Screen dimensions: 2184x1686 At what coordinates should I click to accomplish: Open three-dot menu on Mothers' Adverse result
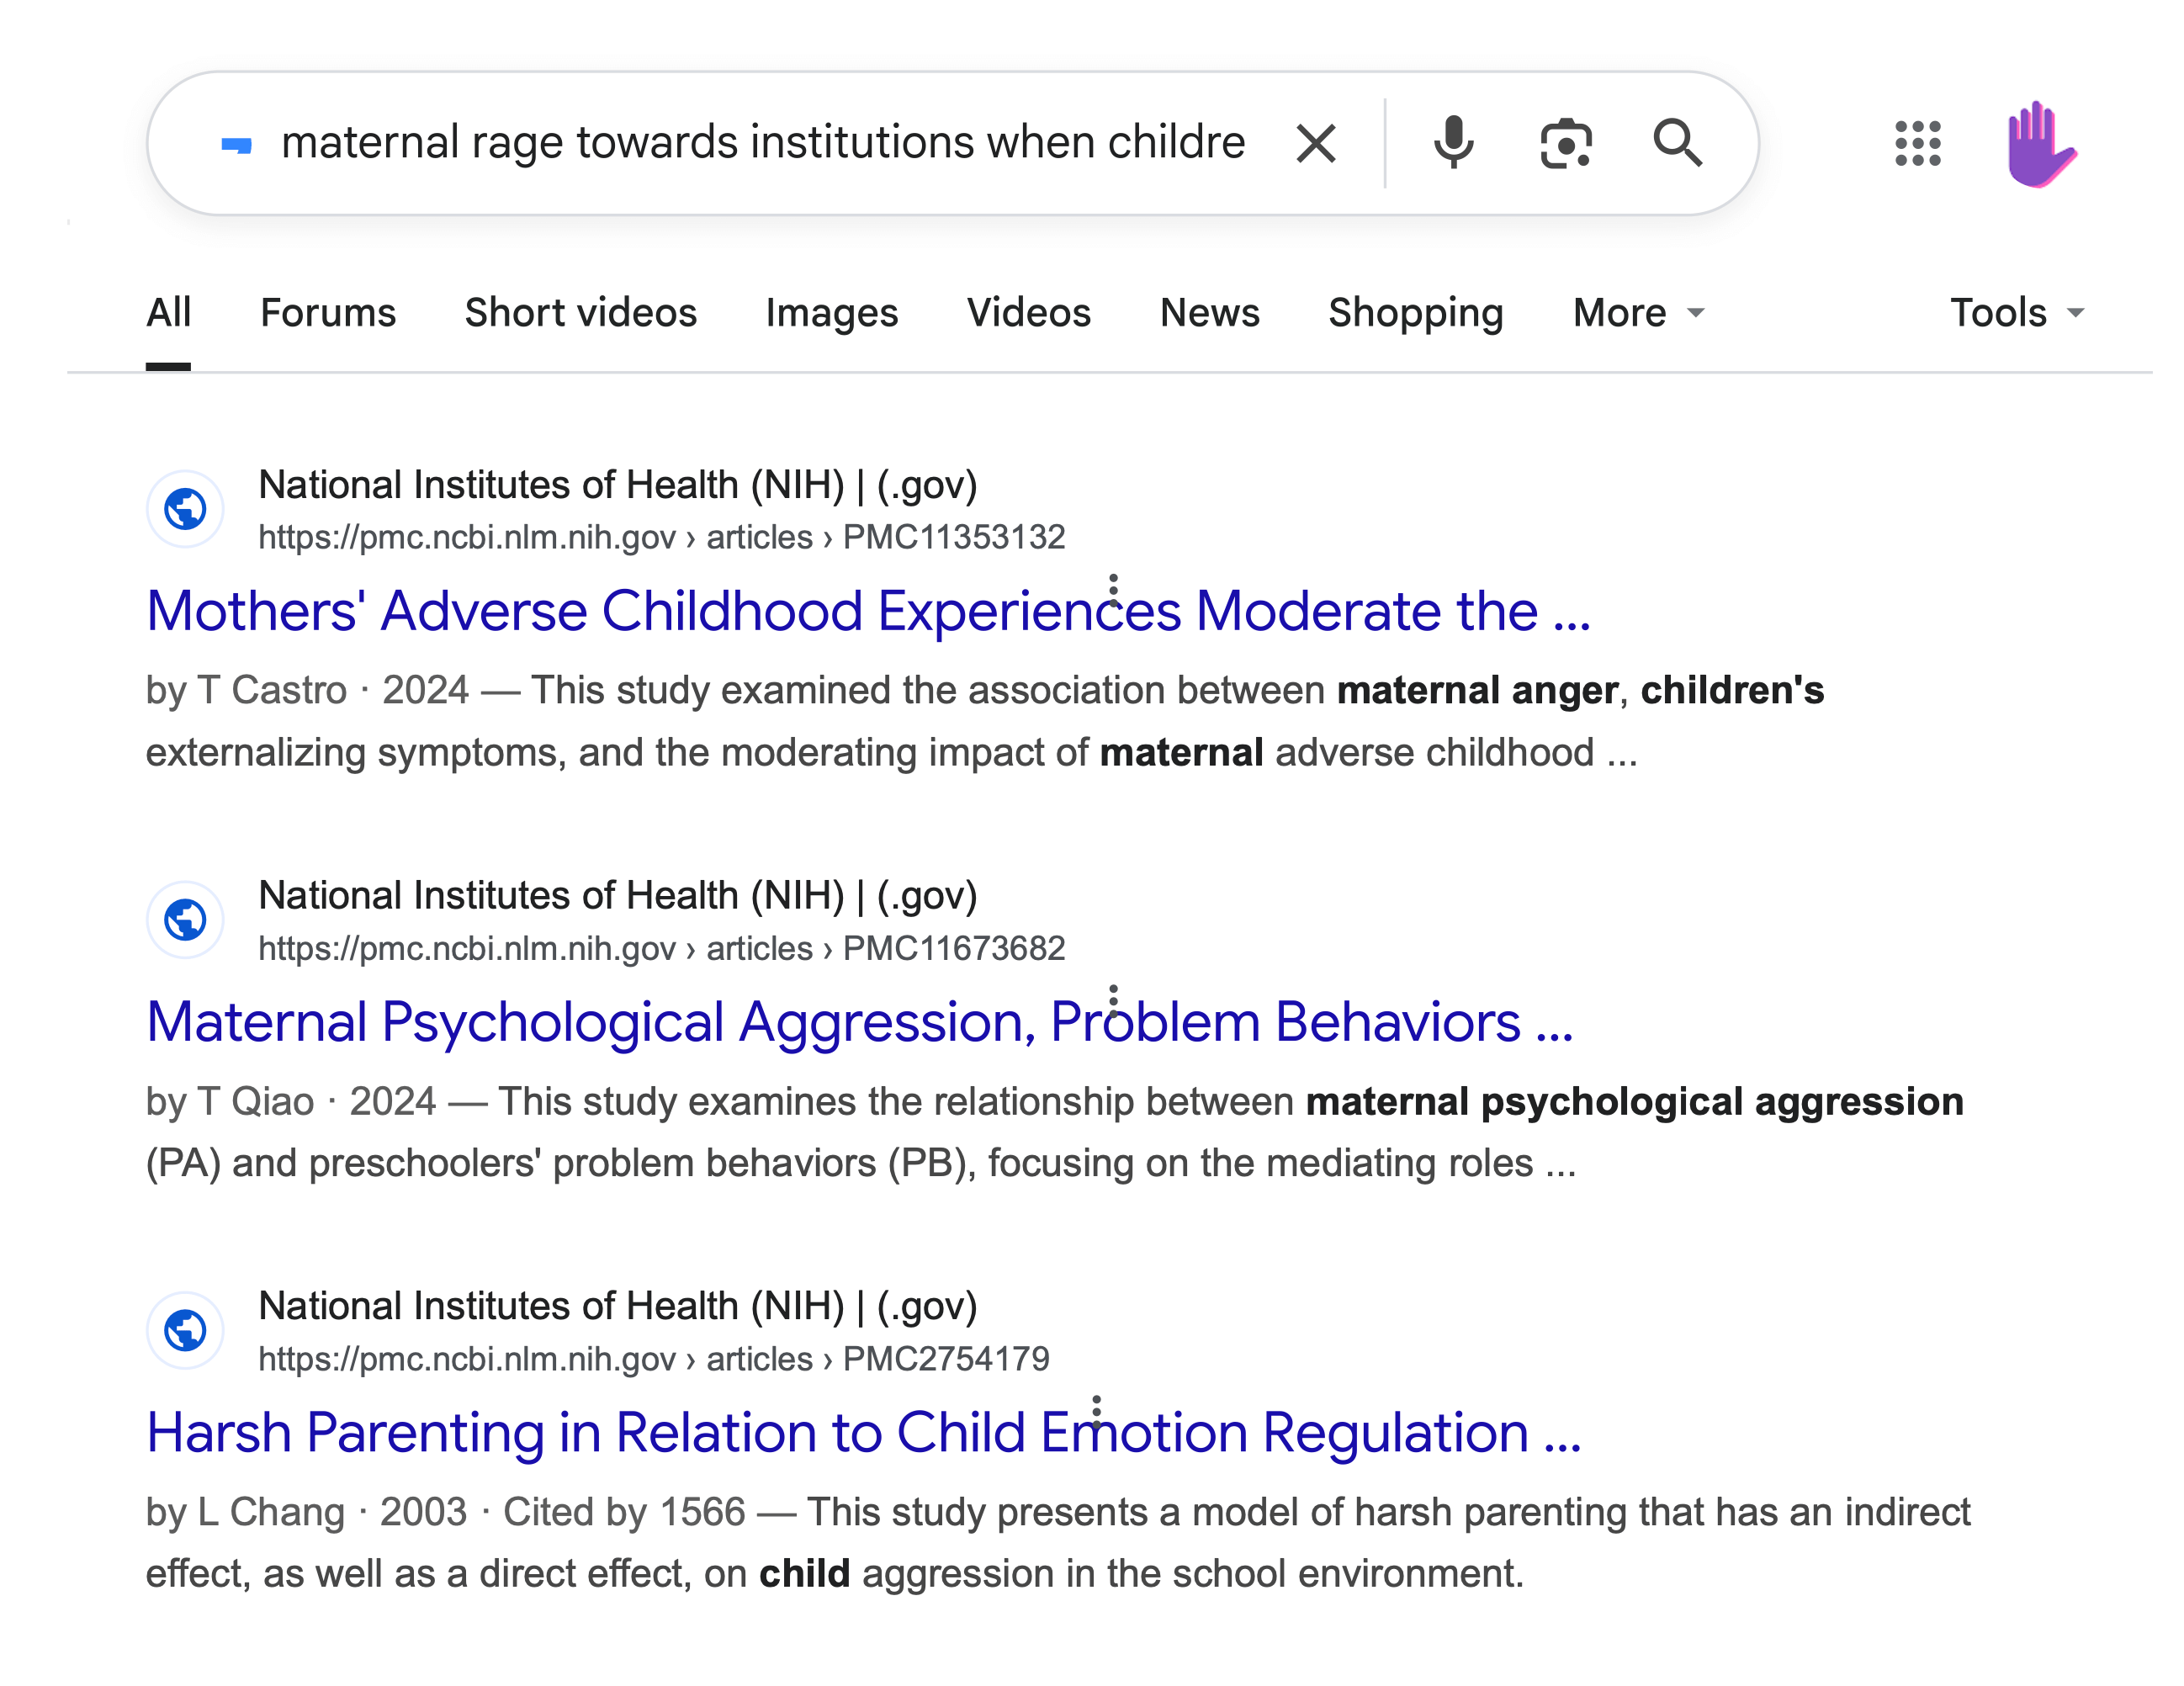pos(1113,585)
